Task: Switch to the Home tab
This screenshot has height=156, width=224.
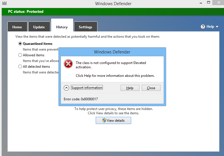Action: point(17,27)
